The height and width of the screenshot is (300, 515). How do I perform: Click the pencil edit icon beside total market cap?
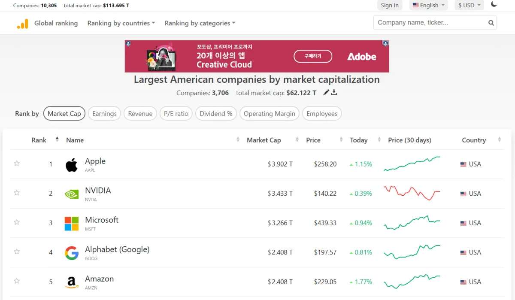pyautogui.click(x=326, y=92)
